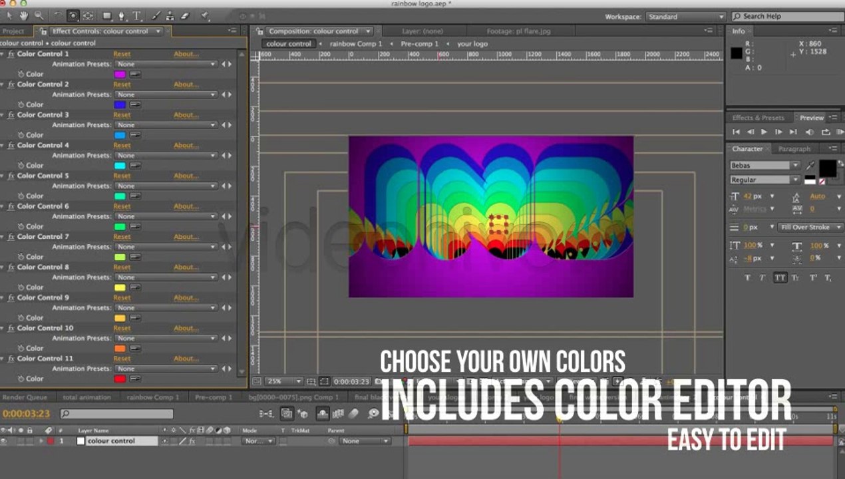Toggle the Effect Controls panel lock
The image size is (845, 479).
(x=44, y=31)
